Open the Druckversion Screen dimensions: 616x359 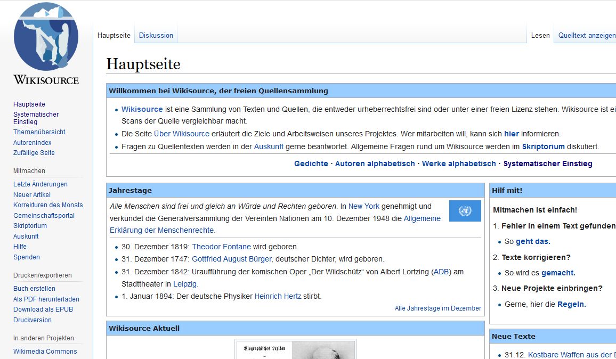pos(32,320)
